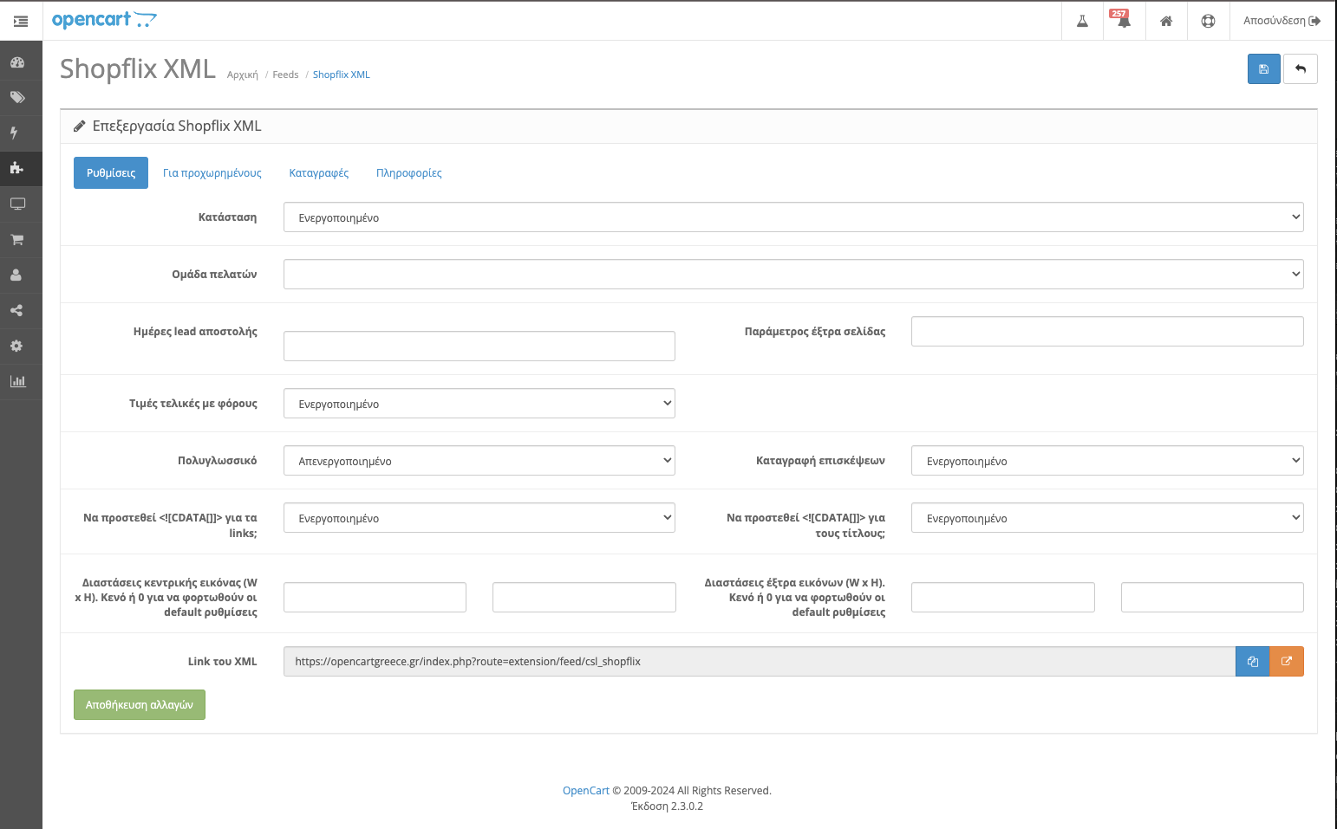This screenshot has width=1337, height=829.
Task: Open notifications bell with 257 badge
Action: [1124, 21]
